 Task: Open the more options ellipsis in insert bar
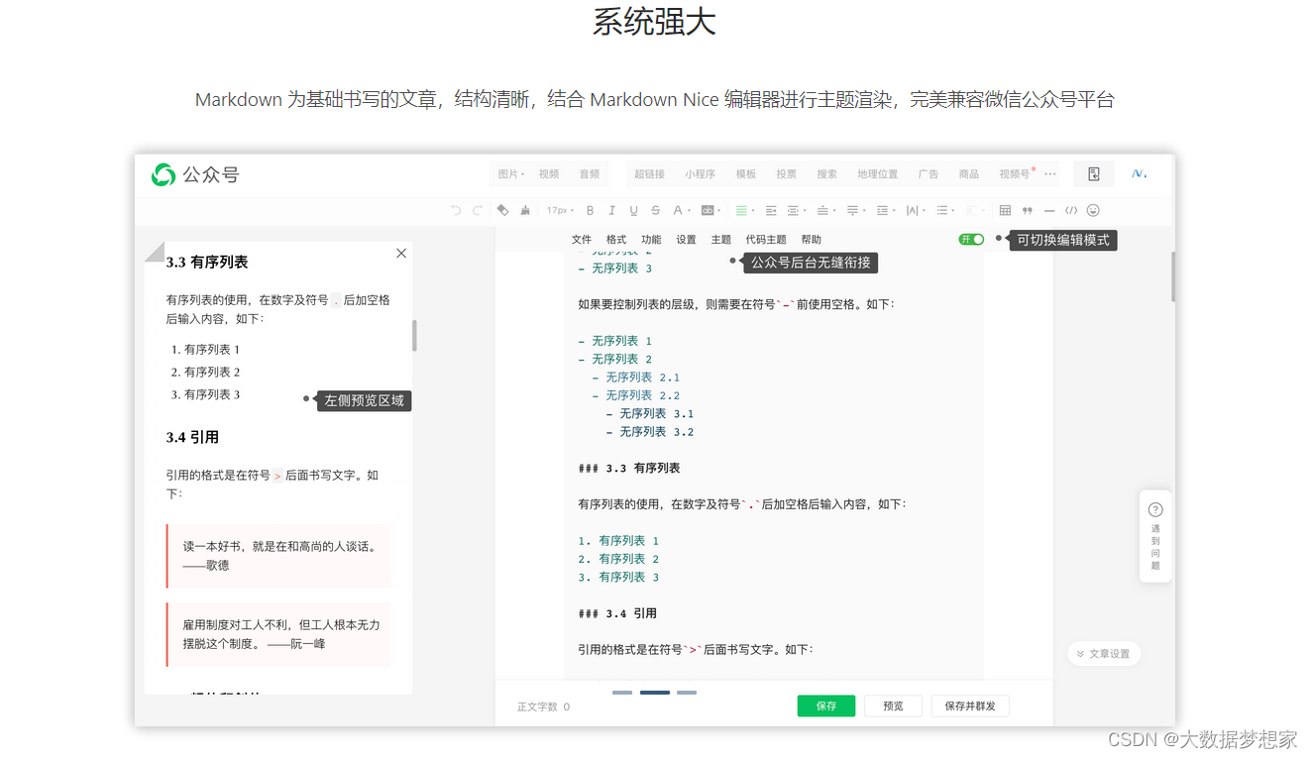[x=1050, y=173]
